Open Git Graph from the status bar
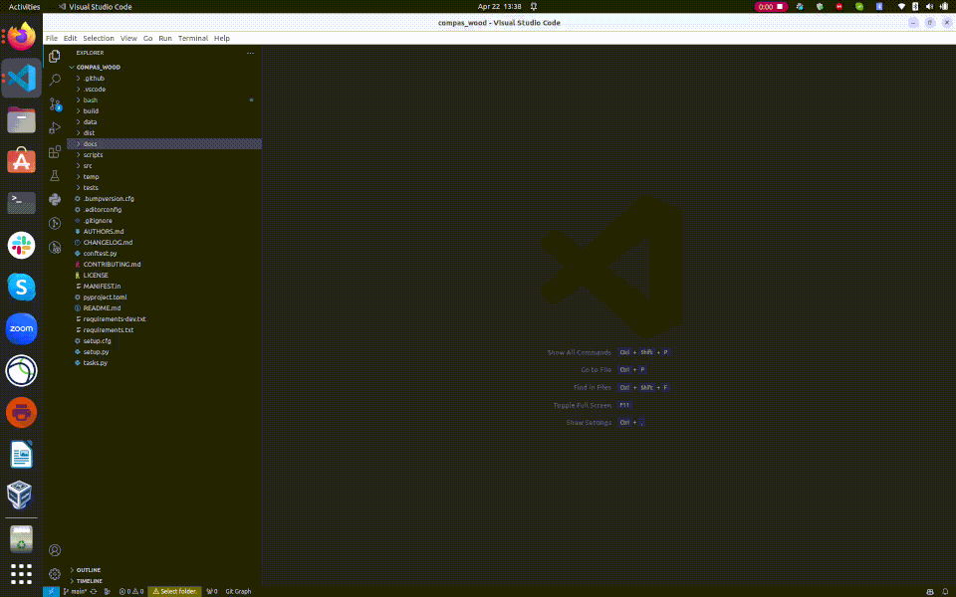 238,591
